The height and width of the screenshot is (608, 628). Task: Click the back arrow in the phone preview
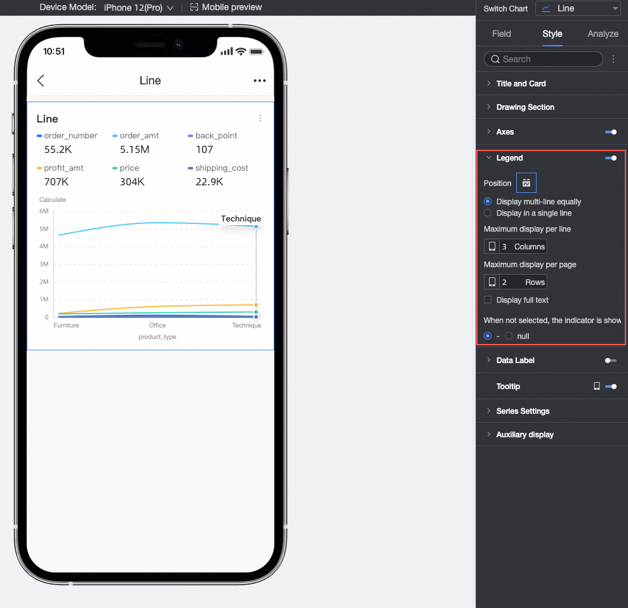click(41, 81)
